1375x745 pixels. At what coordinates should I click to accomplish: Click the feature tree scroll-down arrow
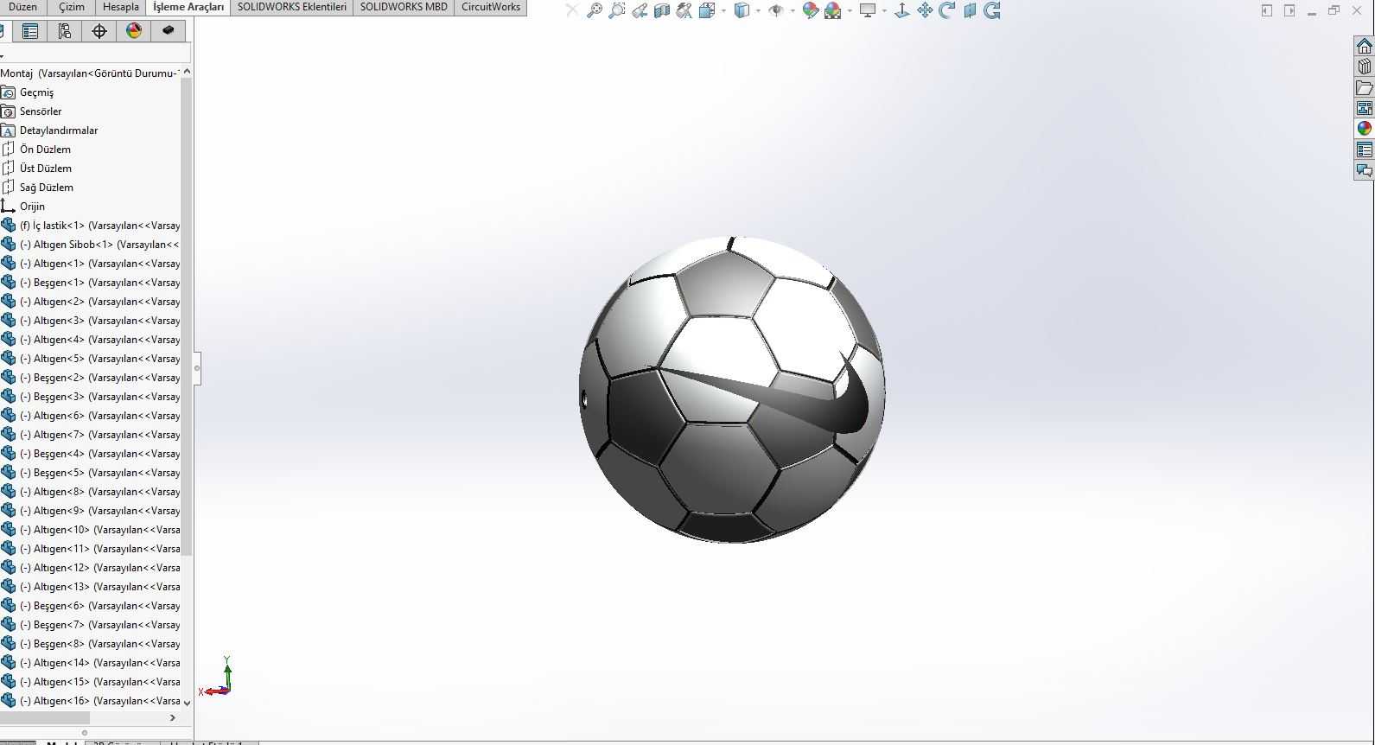click(188, 703)
